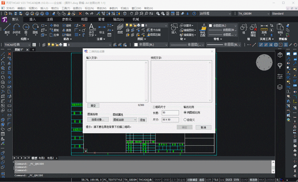Image resolution: width=298 pixels, height=182 pixels.
Task: Switch to the 参数化 ribbon tab
Action: click(67, 19)
